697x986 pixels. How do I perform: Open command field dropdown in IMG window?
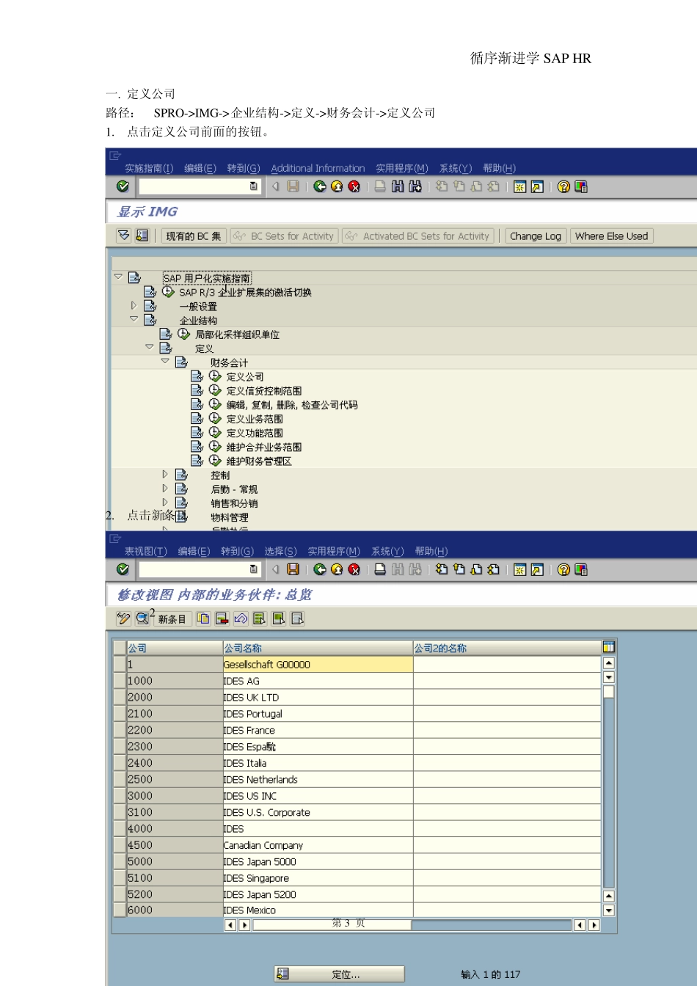click(254, 186)
